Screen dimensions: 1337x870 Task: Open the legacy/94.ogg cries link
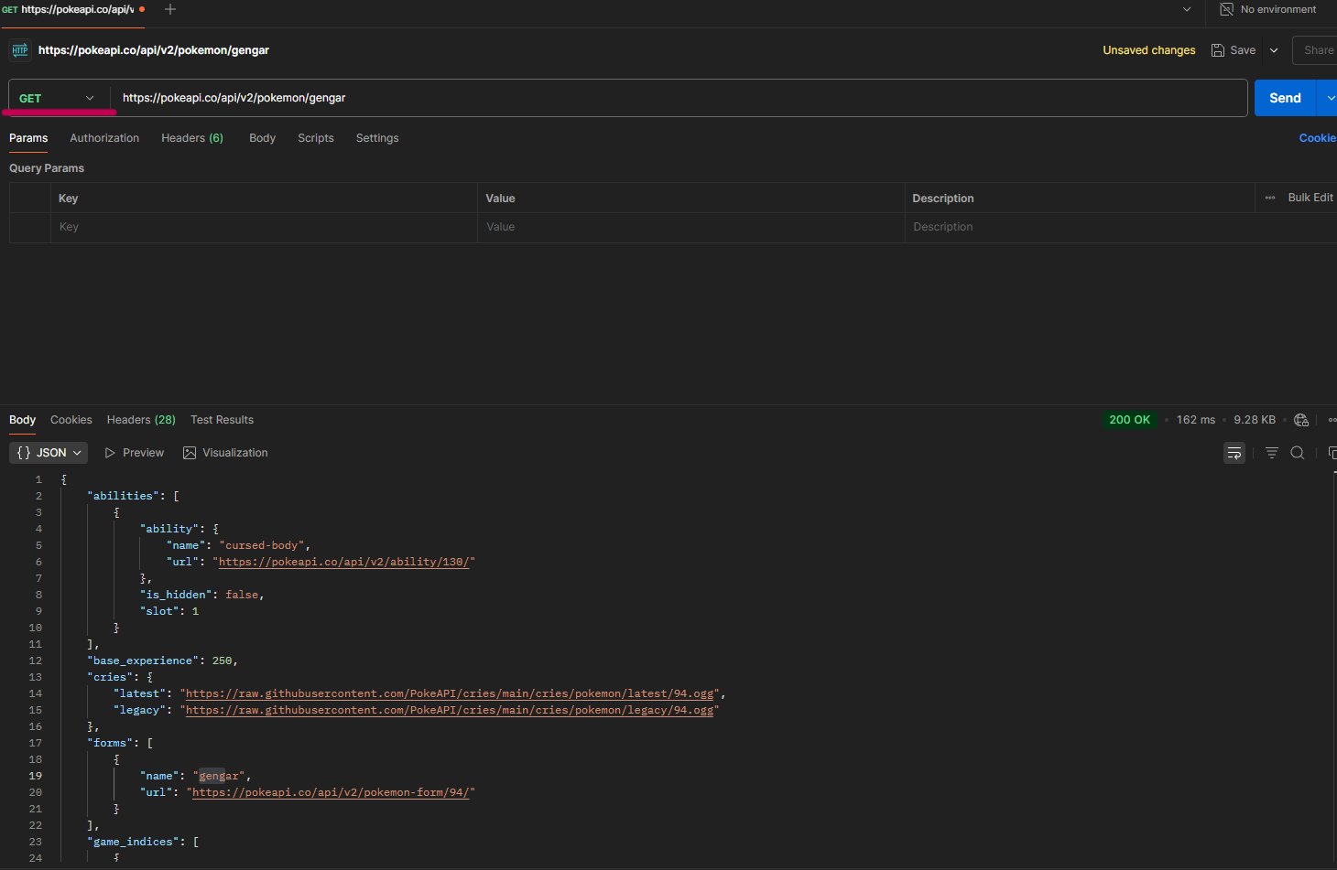pyautogui.click(x=450, y=710)
